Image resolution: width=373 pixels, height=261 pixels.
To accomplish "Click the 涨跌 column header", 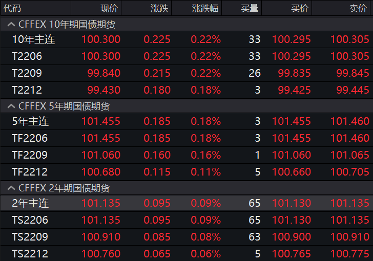I will (x=158, y=8).
